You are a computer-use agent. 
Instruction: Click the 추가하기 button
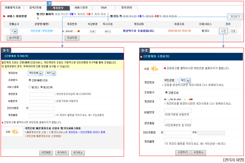click(62, 153)
